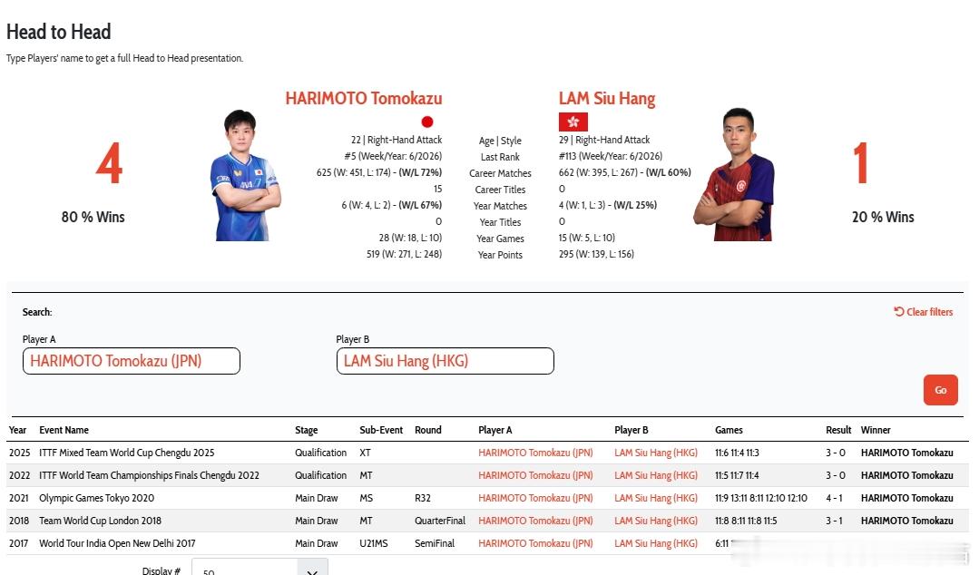Click the red Go button
Screen dimensions: 979x575
[x=940, y=390]
